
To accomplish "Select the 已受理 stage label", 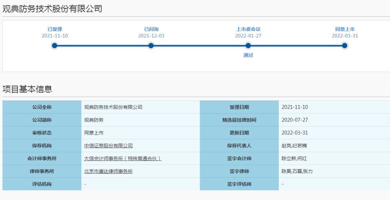I will 55,29.
